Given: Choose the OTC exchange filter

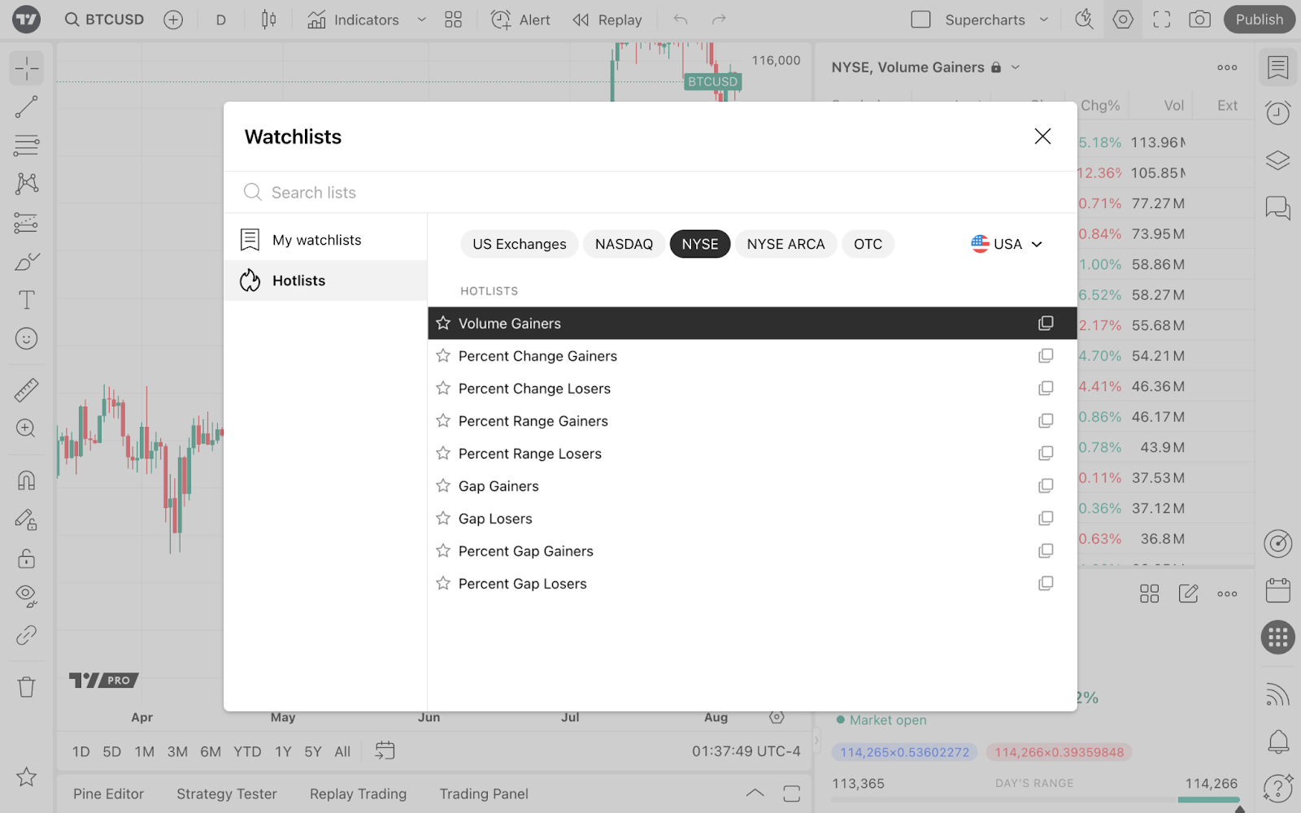Looking at the screenshot, I should click(x=868, y=244).
